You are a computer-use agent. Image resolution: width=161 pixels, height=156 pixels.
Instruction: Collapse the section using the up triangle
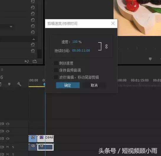tap(34, 39)
